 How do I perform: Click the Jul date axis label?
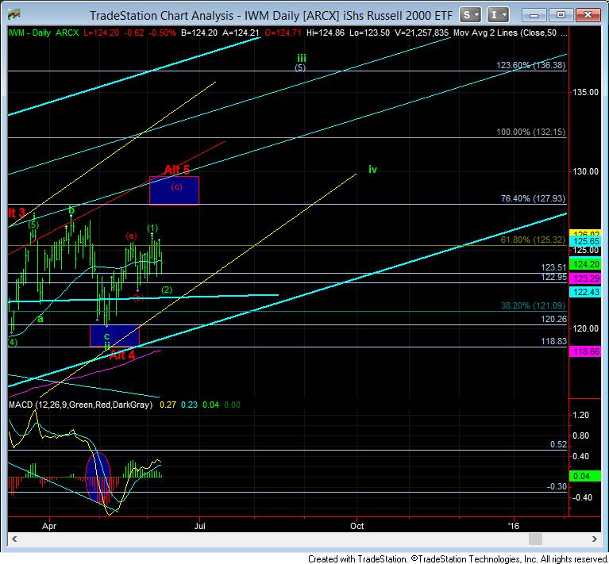click(199, 527)
